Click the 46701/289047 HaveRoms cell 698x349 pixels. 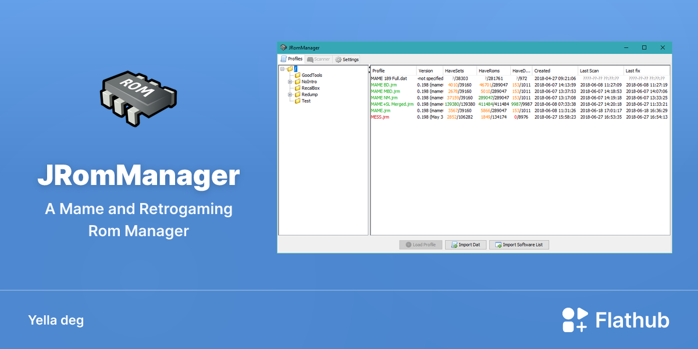[493, 85]
